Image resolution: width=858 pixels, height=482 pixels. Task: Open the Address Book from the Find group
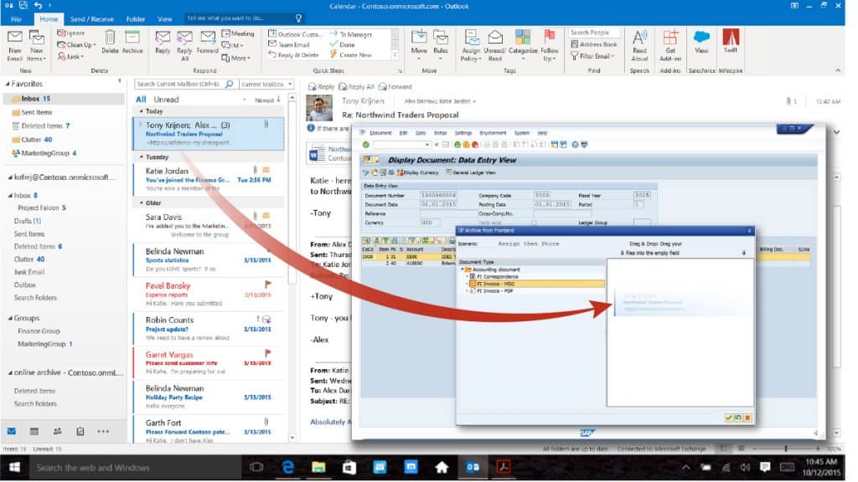click(594, 44)
